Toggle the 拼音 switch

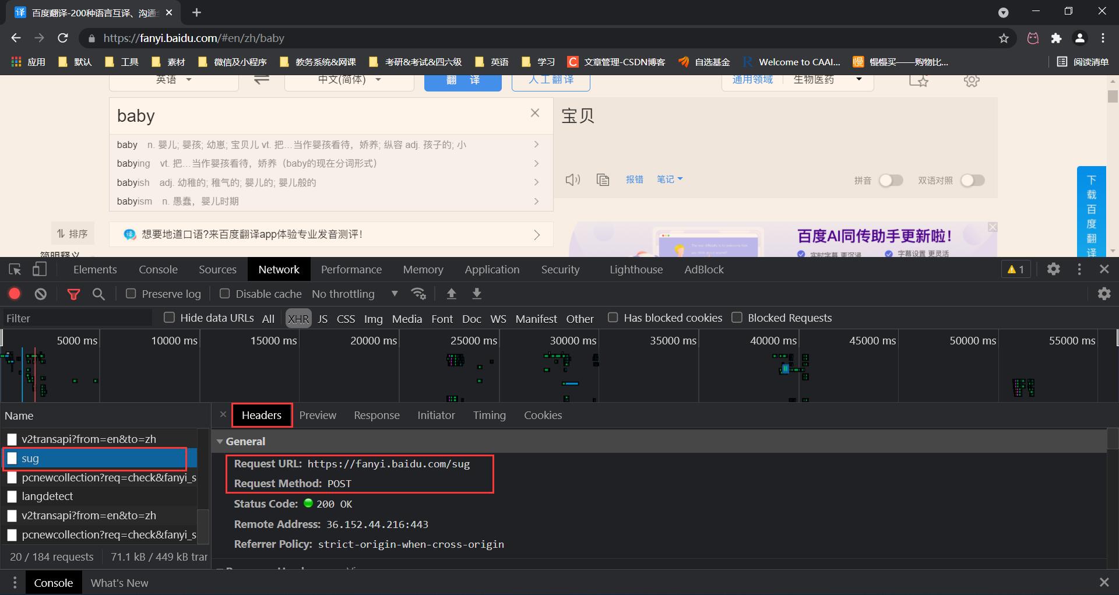point(891,180)
